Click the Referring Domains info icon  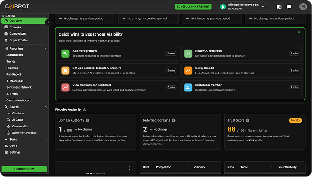coord(174,120)
